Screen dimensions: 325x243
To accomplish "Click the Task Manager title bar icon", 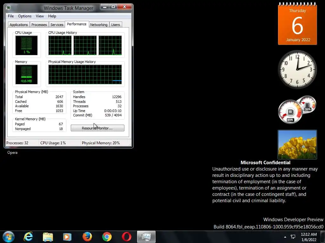I will (x=9, y=8).
